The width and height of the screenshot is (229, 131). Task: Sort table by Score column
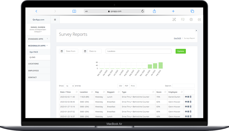click(161, 92)
